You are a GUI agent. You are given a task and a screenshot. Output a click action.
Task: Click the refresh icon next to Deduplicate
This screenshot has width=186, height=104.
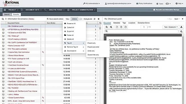point(94,19)
